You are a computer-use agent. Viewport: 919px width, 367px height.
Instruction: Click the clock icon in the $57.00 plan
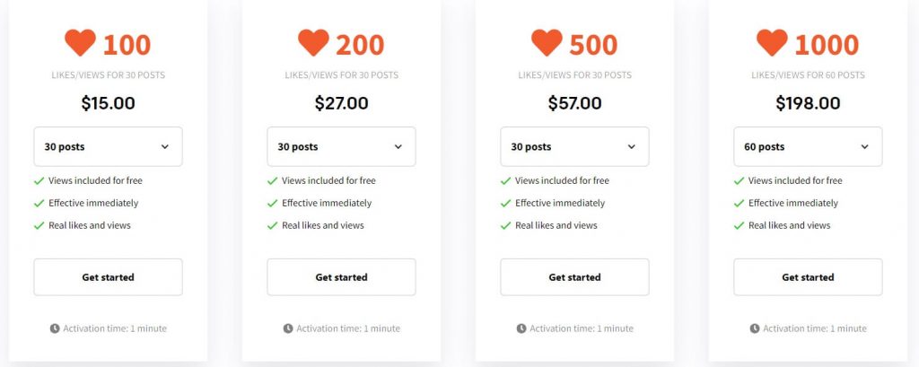(x=521, y=328)
